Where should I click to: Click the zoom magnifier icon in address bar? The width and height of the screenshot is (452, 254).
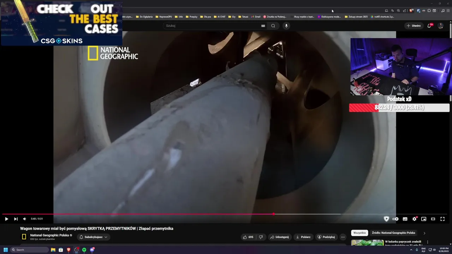(398, 11)
